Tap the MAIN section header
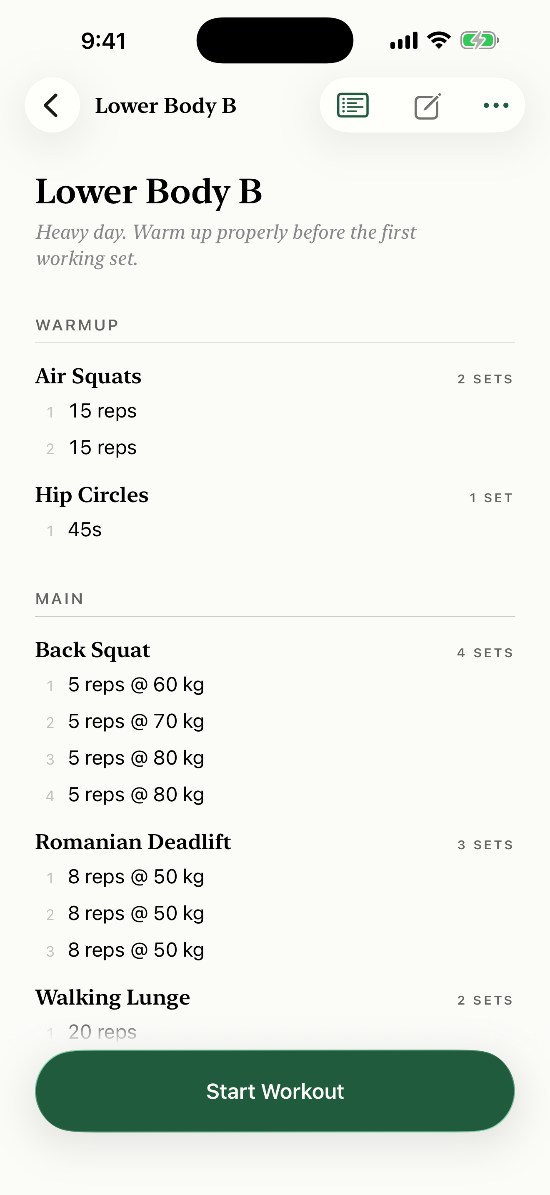The image size is (550, 1195). 59,599
